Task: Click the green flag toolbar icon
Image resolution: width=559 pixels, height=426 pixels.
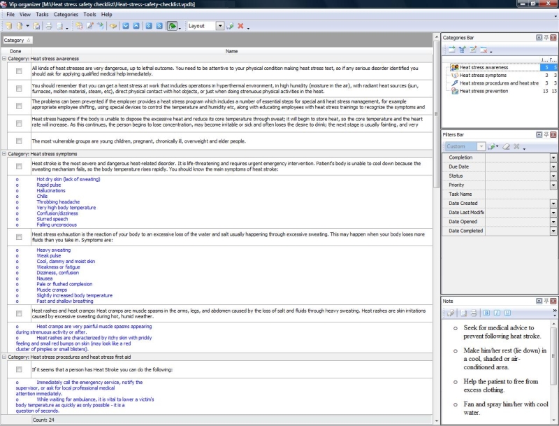Action: coord(172,26)
